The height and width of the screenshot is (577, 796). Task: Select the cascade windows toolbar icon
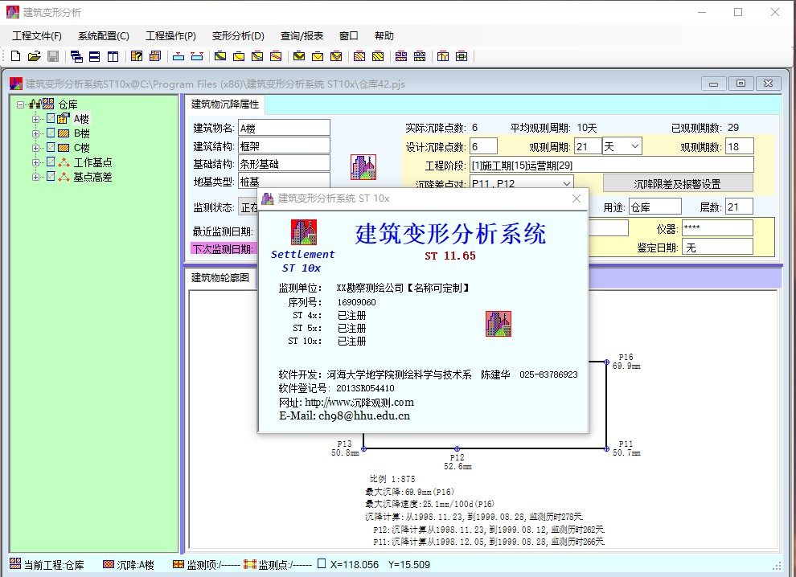click(79, 56)
